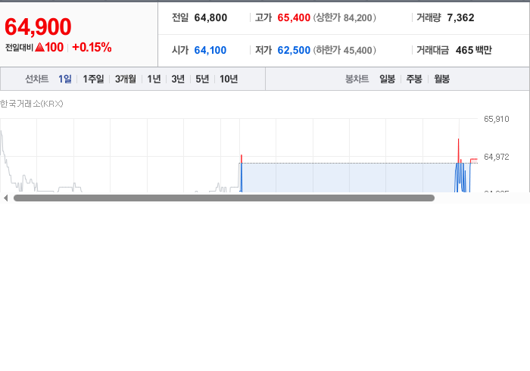Click the 65,910 chart axis label
Screen dimensions: 530x371
pyautogui.click(x=496, y=119)
